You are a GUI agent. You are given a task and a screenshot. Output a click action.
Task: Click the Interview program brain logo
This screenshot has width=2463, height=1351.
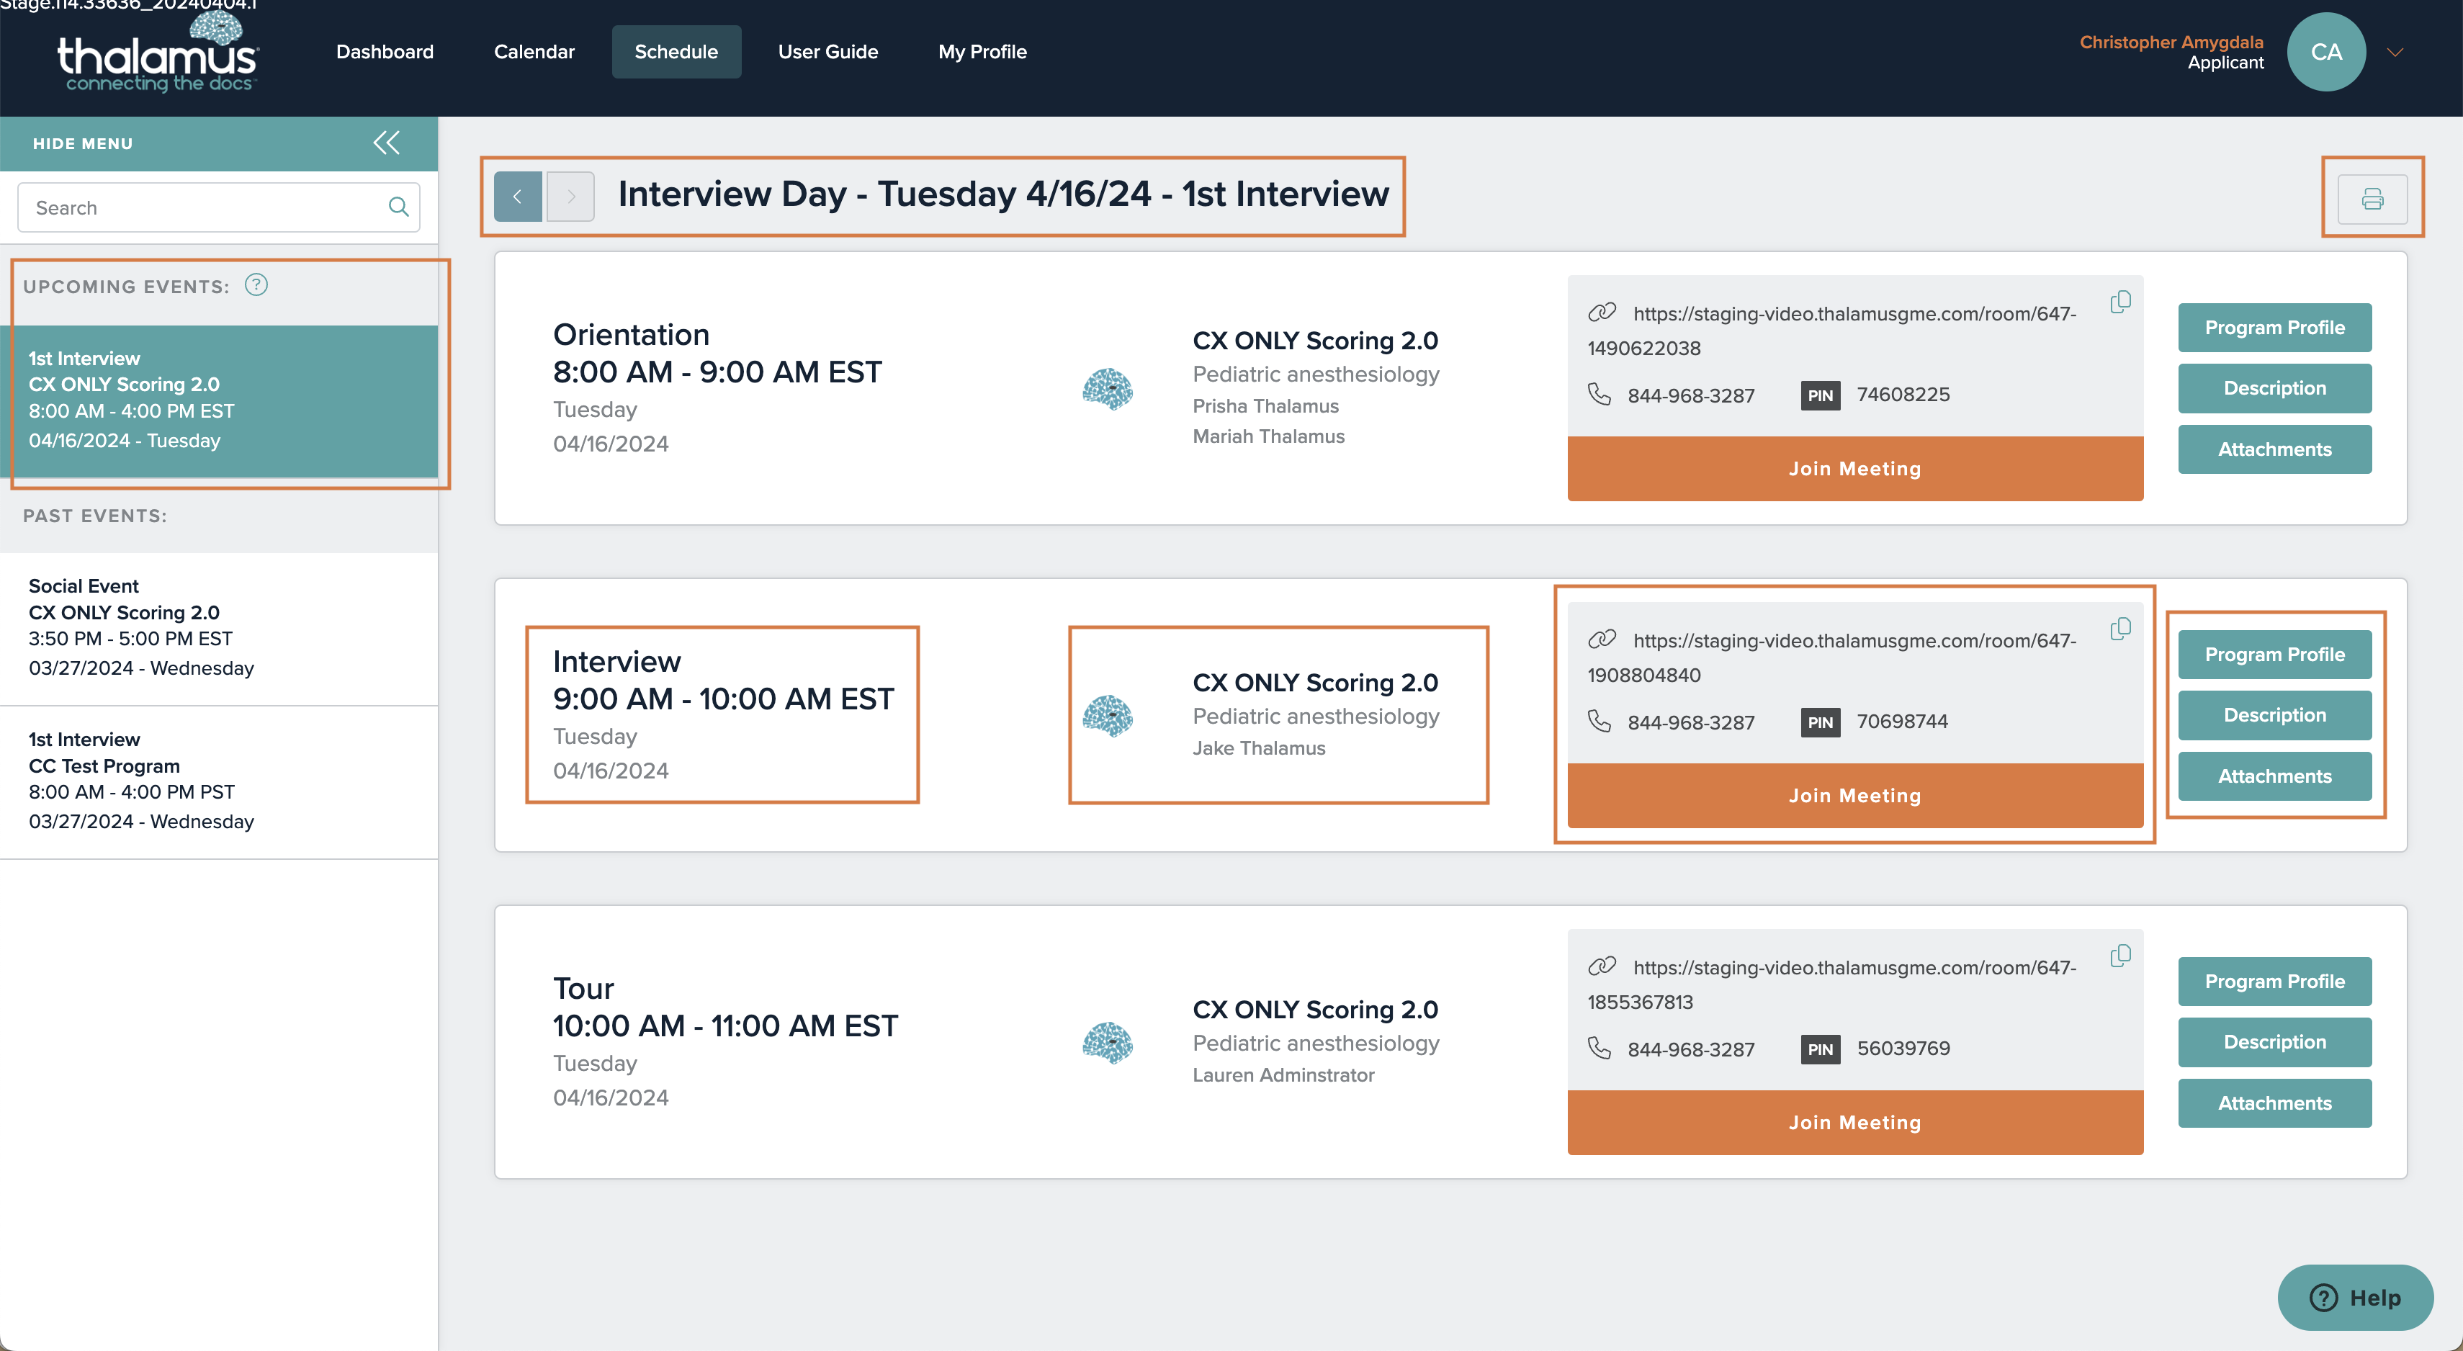pos(1108,715)
